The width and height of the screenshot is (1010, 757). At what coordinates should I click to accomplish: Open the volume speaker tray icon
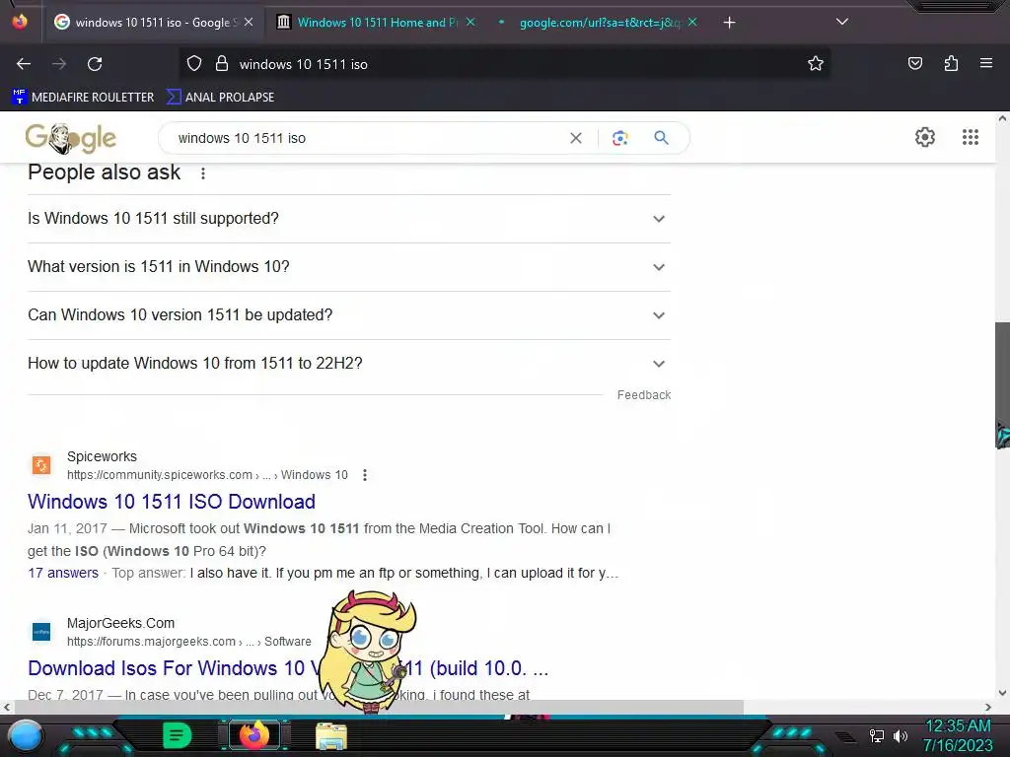tap(901, 735)
